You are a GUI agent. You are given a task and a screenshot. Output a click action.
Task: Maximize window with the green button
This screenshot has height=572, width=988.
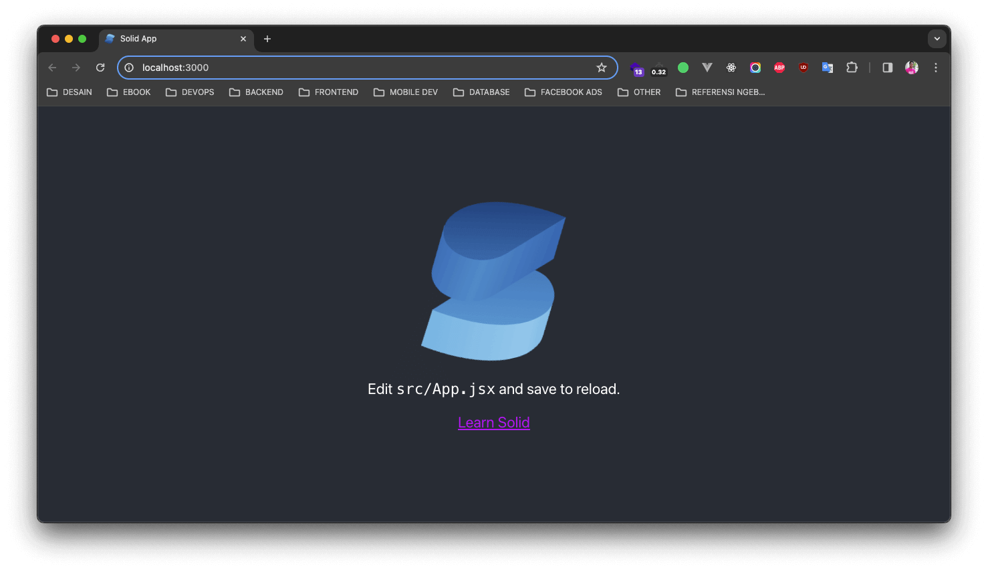tap(82, 39)
